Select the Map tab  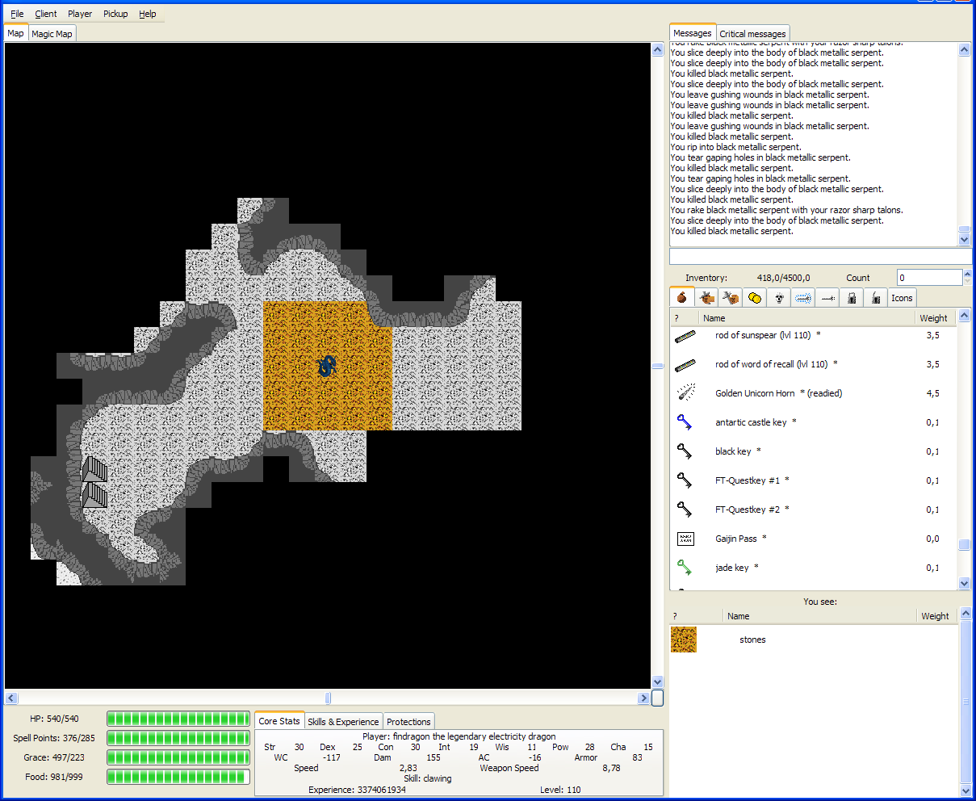pyautogui.click(x=16, y=33)
